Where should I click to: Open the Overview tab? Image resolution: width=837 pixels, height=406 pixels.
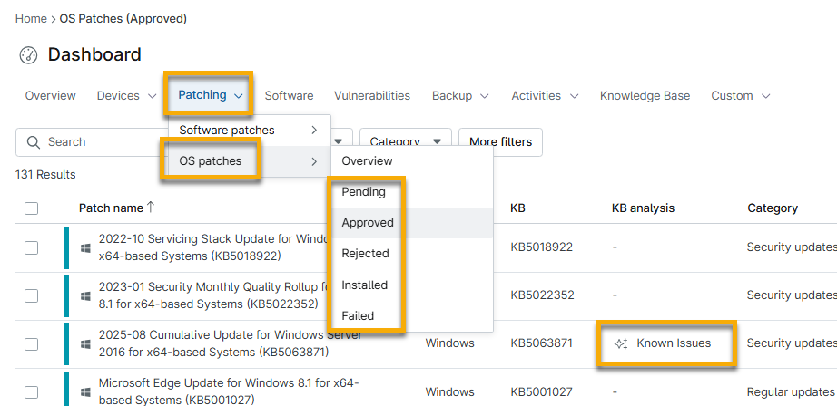click(51, 96)
